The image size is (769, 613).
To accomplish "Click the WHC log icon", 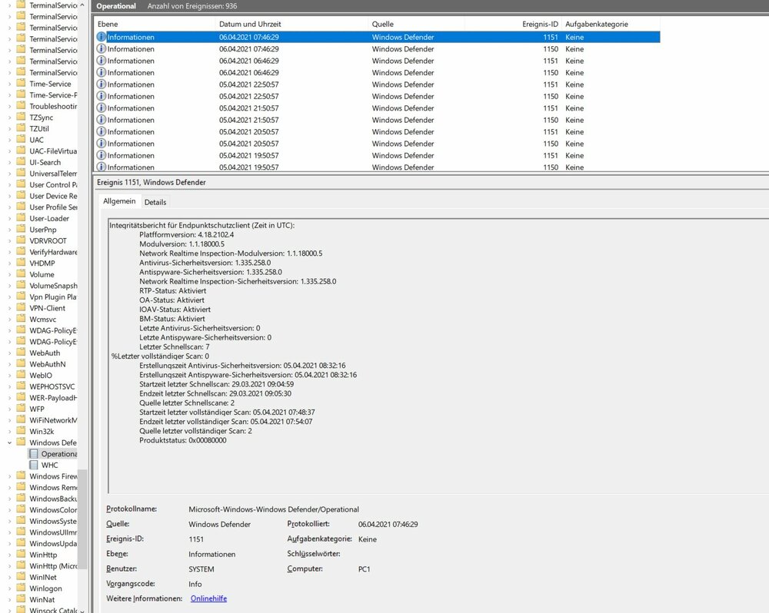I will (33, 465).
